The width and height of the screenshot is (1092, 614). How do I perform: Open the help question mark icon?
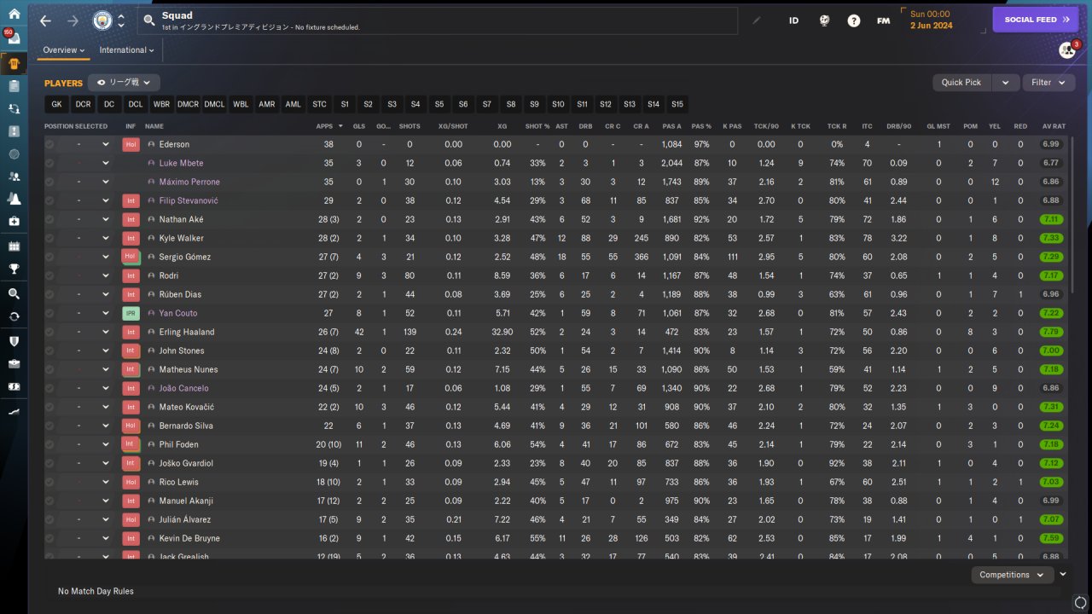854,20
